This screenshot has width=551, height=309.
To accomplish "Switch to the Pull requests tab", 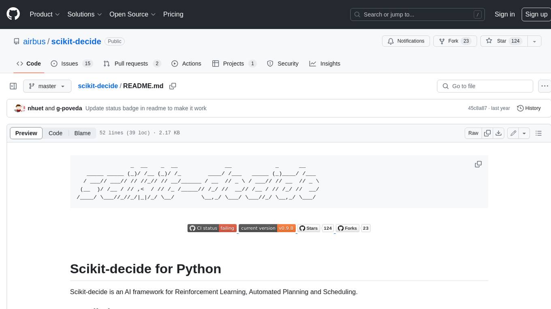I will pyautogui.click(x=132, y=63).
